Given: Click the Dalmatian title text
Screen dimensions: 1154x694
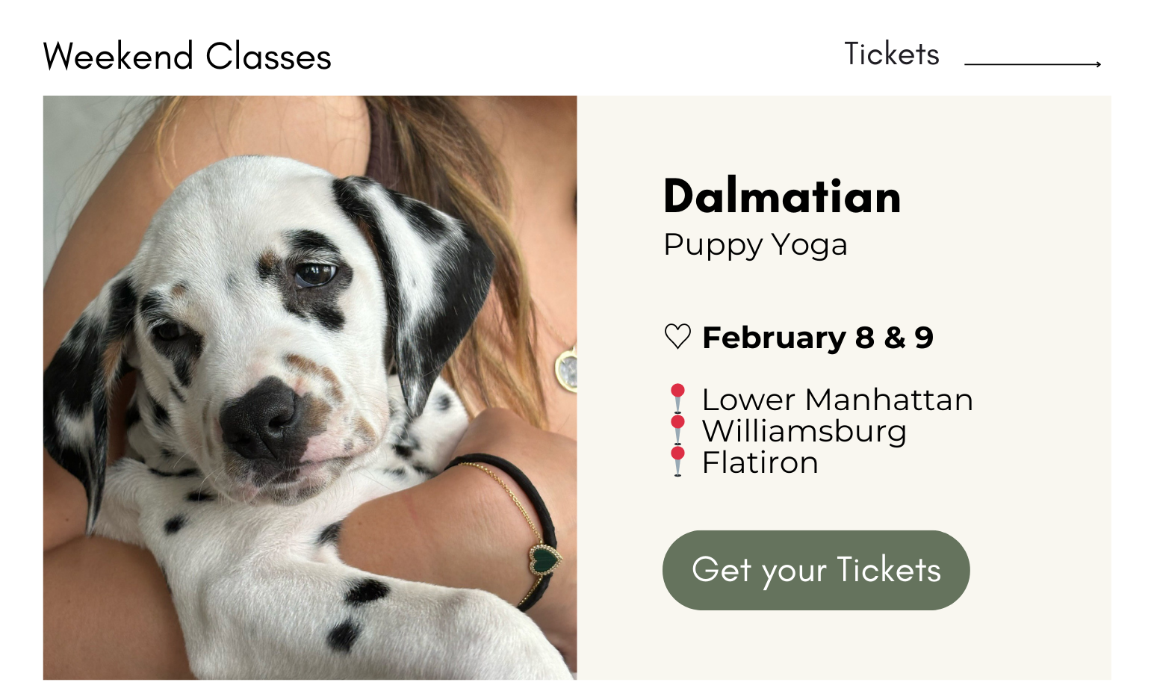Looking at the screenshot, I should (x=782, y=196).
